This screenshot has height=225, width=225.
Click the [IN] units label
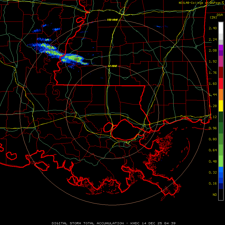click(213, 17)
